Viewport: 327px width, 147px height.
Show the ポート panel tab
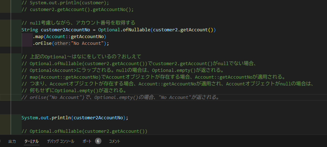[87, 141]
